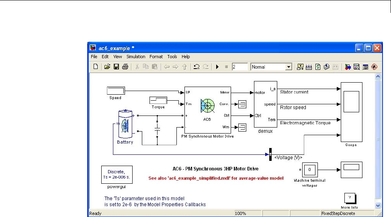This screenshot has width=391, height=217.
Task: Open the Simulation menu
Action: [x=136, y=57]
